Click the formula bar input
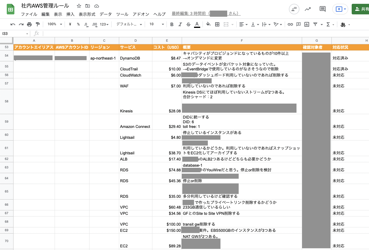The image size is (369, 250). click(x=205, y=34)
